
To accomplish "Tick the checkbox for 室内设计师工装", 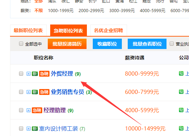I will (x=21, y=128).
